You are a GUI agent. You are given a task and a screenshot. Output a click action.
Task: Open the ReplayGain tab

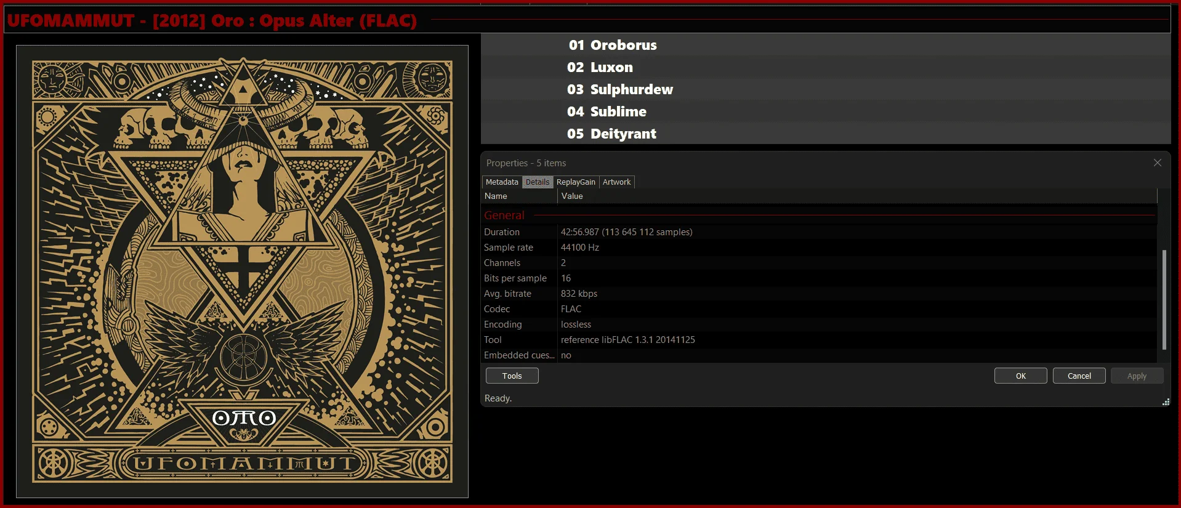(576, 182)
